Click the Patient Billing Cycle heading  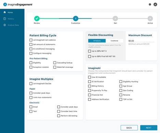[43, 35]
